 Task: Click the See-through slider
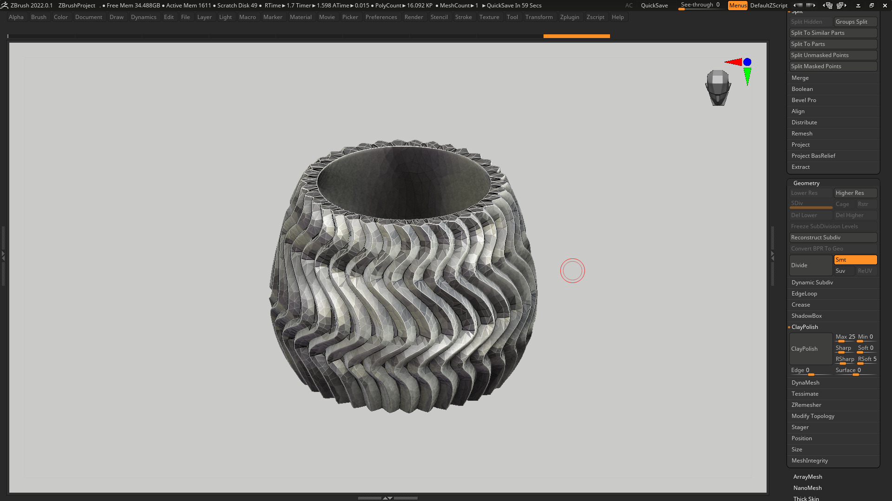click(701, 5)
